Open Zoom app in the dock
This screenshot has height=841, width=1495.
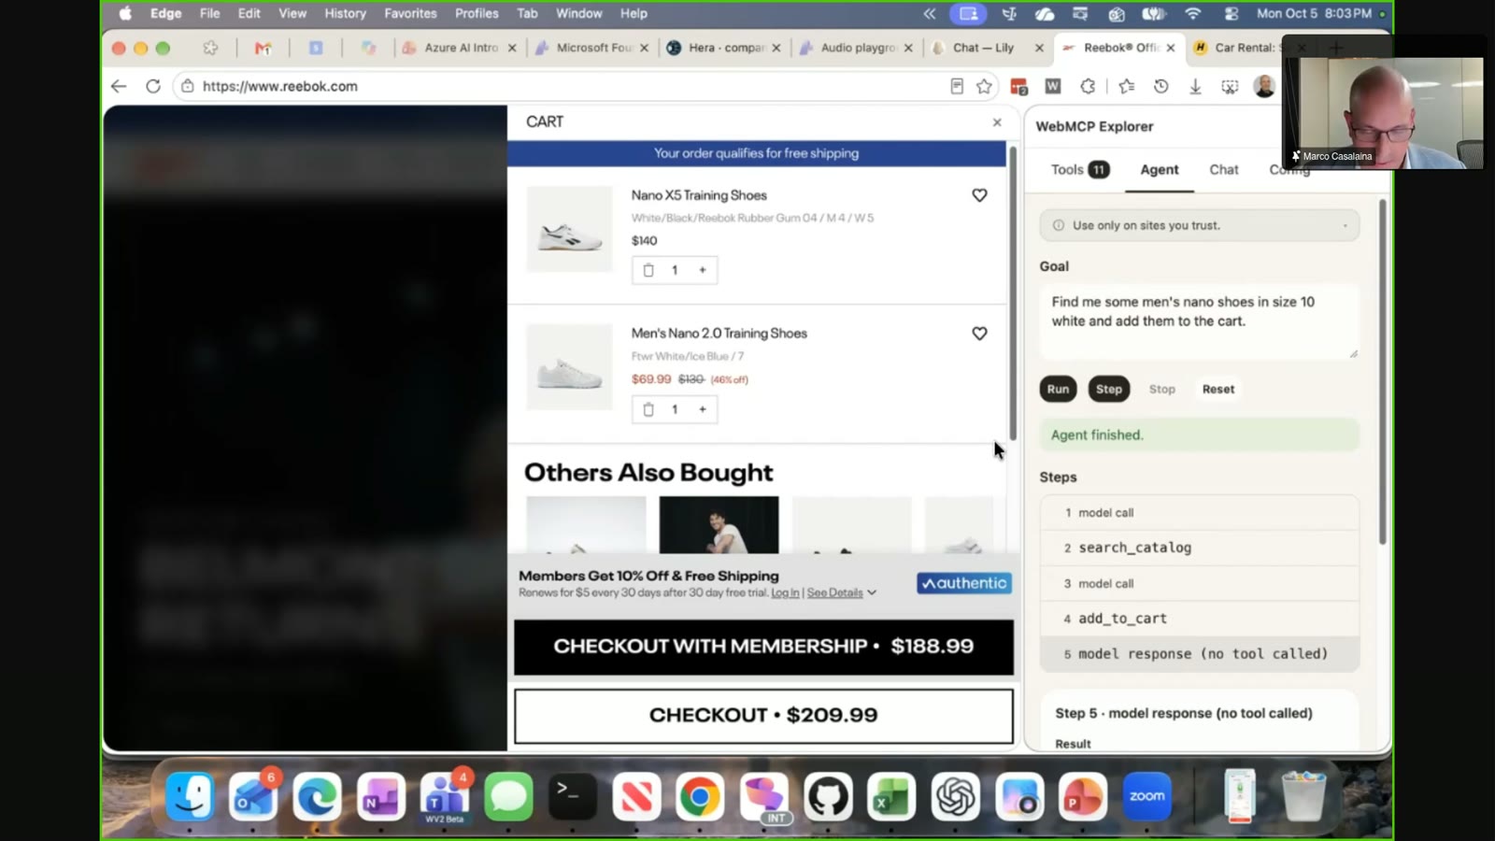point(1146,796)
